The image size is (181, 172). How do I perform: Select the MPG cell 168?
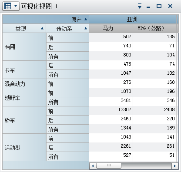click(154, 83)
